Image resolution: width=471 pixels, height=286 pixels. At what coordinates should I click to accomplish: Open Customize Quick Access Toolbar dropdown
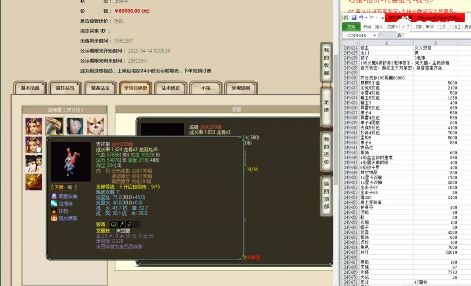click(x=382, y=18)
